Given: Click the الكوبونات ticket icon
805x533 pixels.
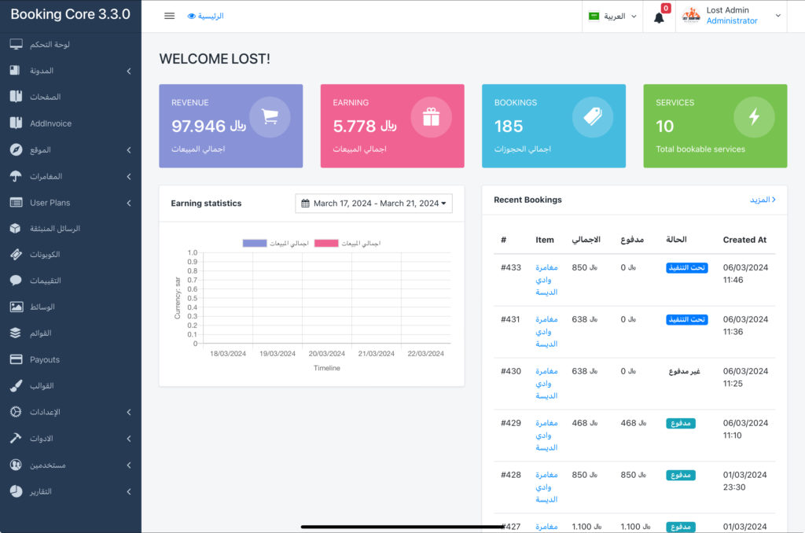Looking at the screenshot, I should pyautogui.click(x=16, y=254).
